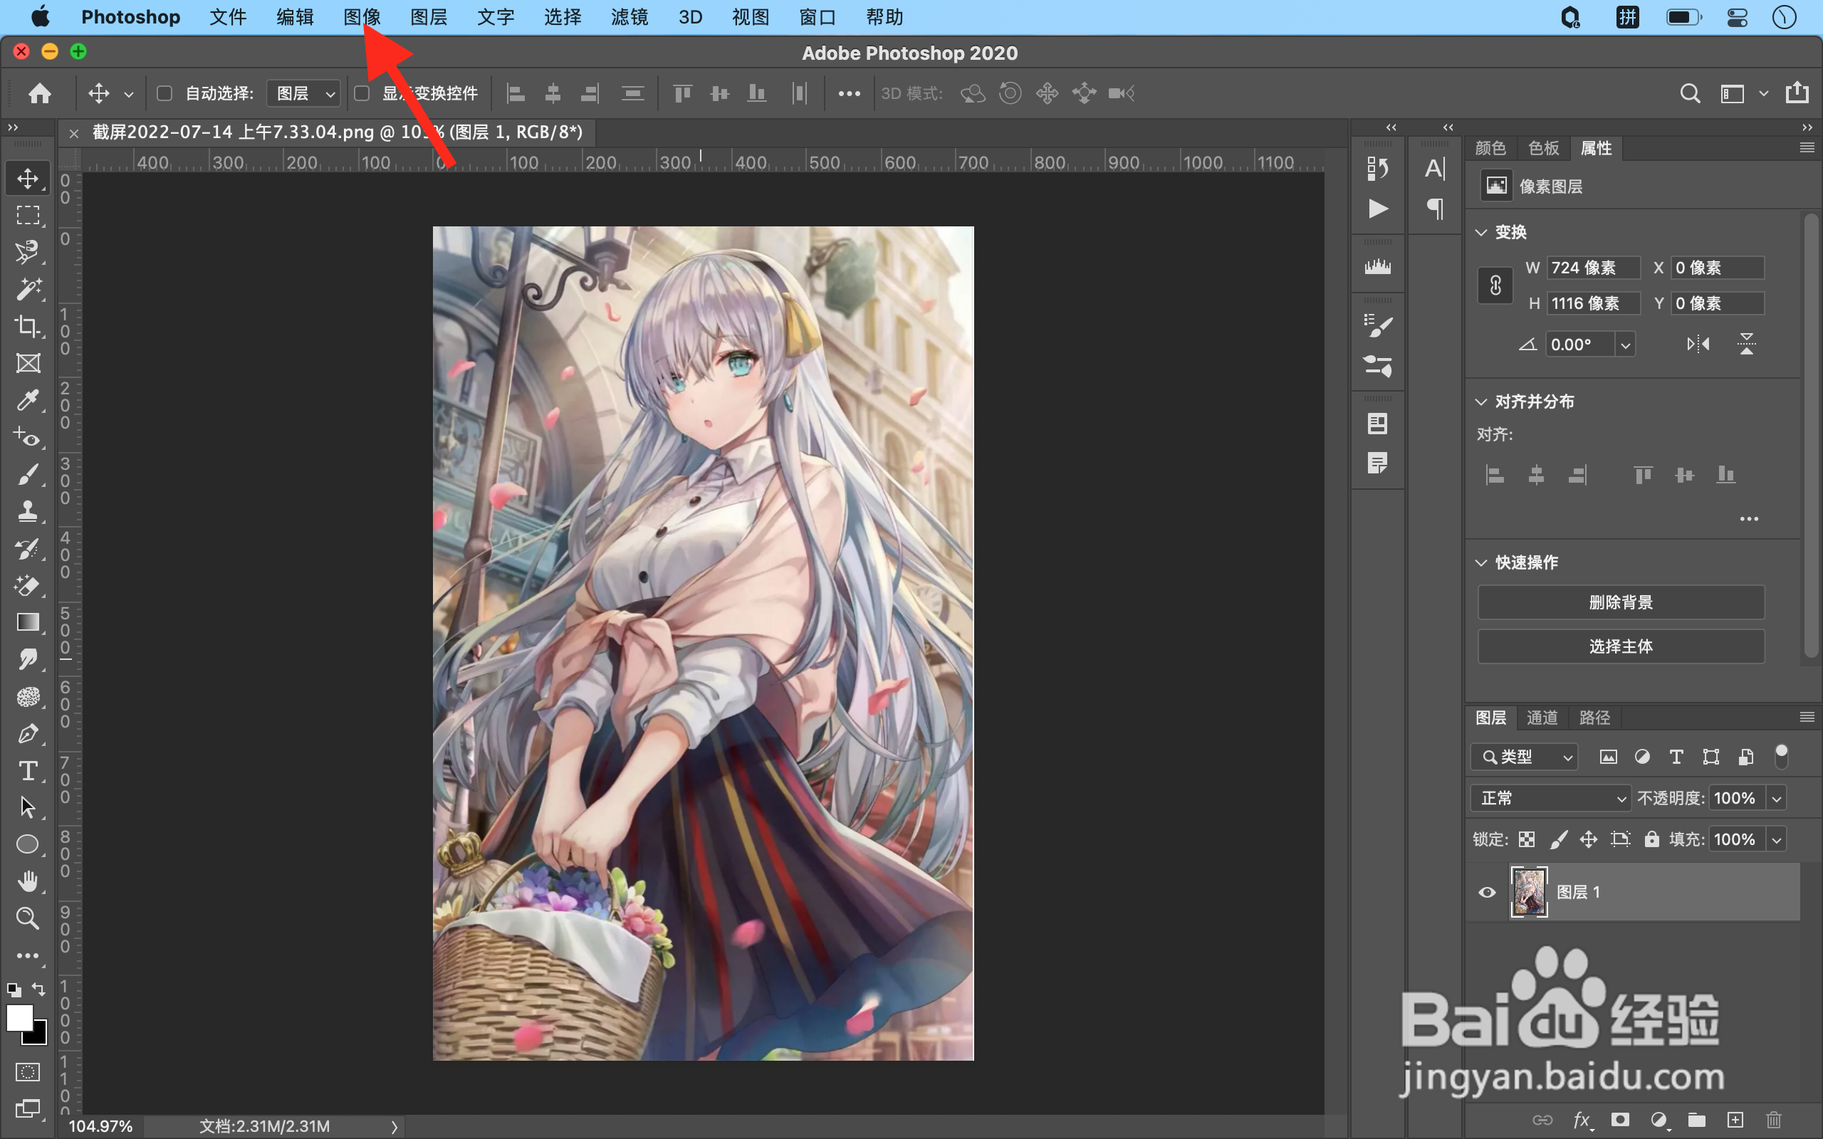Open the 正常 blend mode dropdown

click(1550, 798)
